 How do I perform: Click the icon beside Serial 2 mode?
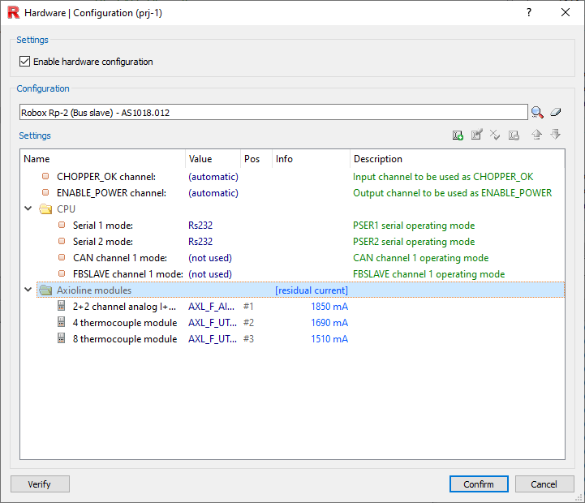pyautogui.click(x=62, y=241)
